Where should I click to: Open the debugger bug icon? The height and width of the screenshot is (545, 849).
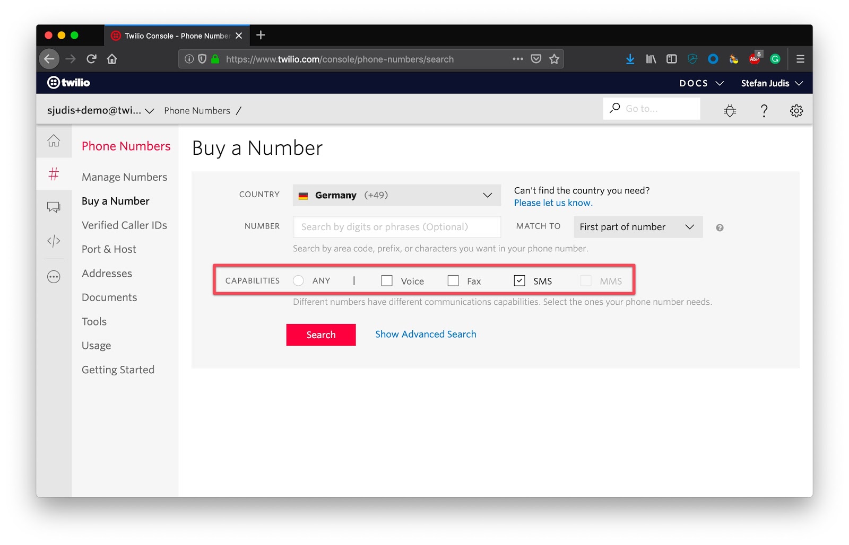[x=730, y=111]
